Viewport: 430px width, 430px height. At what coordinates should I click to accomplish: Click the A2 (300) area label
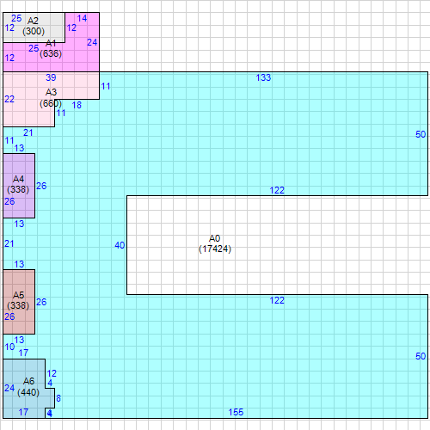pos(34,26)
